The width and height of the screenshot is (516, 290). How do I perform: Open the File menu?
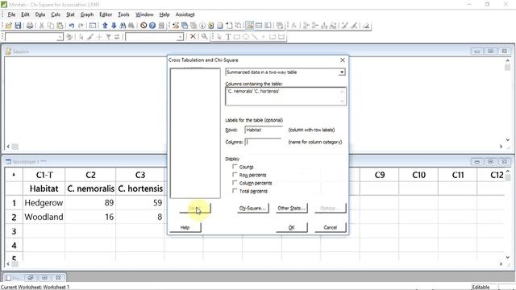[x=11, y=14]
